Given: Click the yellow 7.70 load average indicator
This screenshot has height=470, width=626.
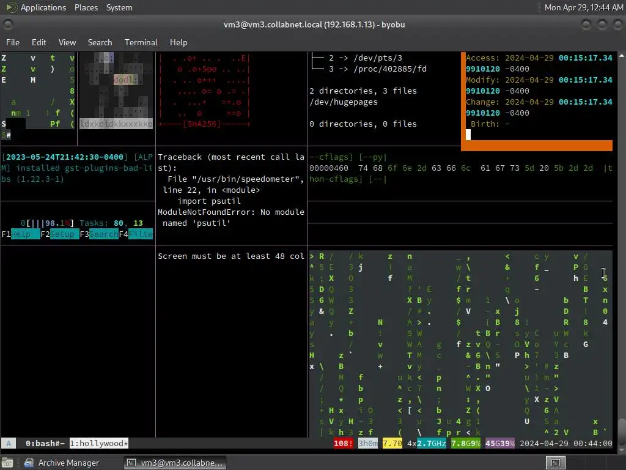Looking at the screenshot, I should tap(392, 443).
